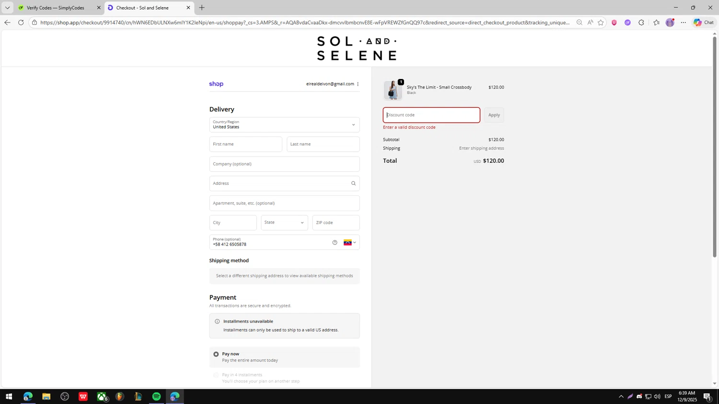Reload the checkout page
Viewport: 719px width, 404px height.
coord(21,22)
